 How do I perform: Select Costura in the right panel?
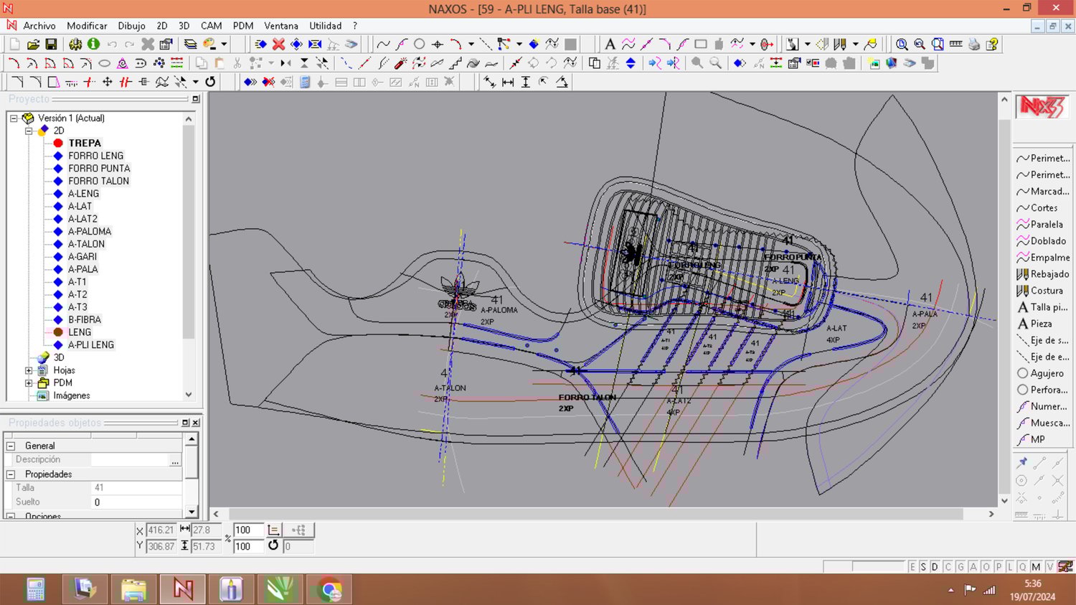[x=1046, y=291]
